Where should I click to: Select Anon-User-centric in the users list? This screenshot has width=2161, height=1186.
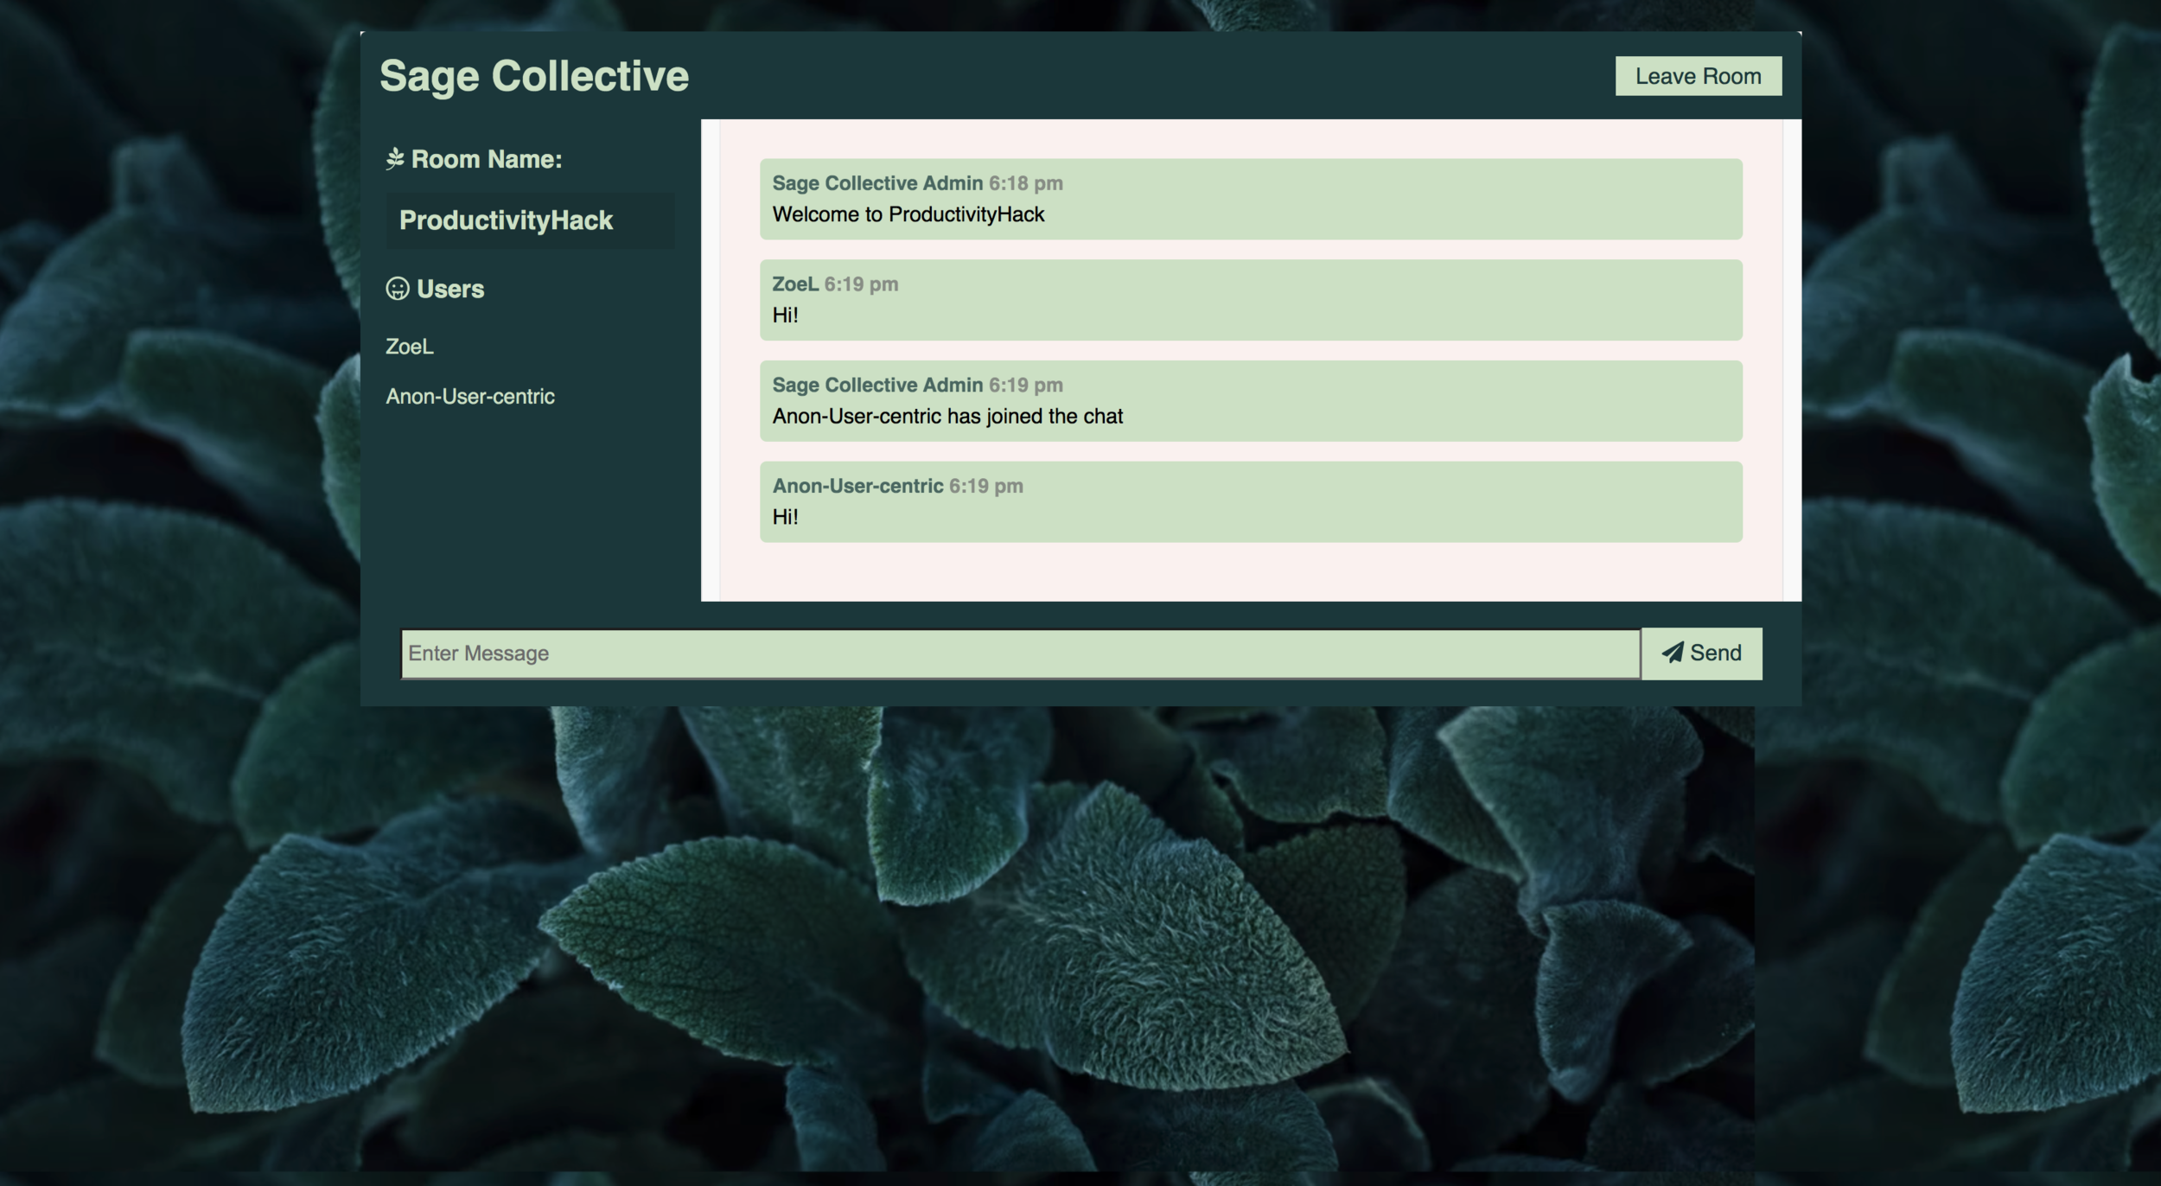coord(470,397)
